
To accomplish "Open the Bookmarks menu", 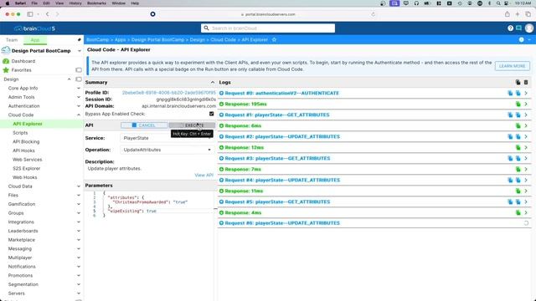I will point(97,3).
